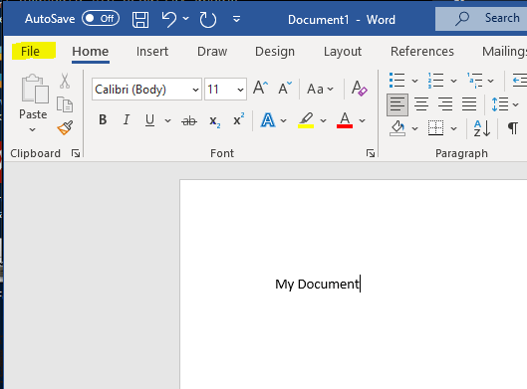Open the References tab
Viewport: 527px width, 389px height.
421,52
